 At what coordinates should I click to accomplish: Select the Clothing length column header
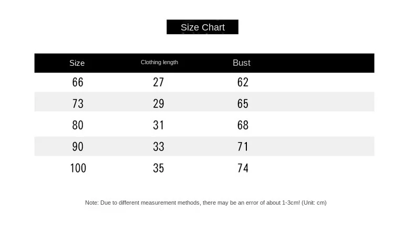click(159, 62)
